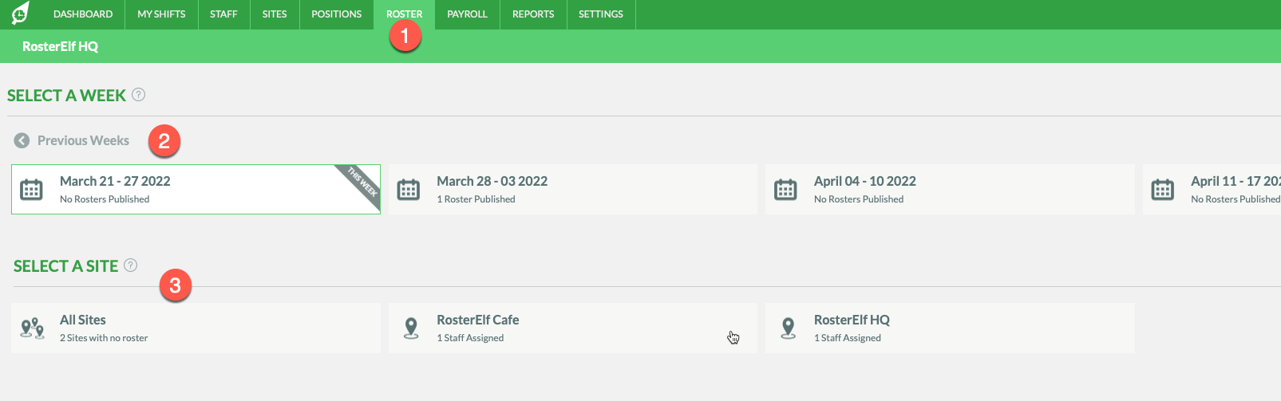
Task: Select the RosterElf HQ site card
Action: [950, 328]
